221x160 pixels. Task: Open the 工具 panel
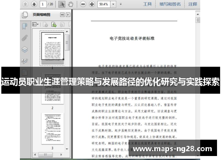coord(147,4)
